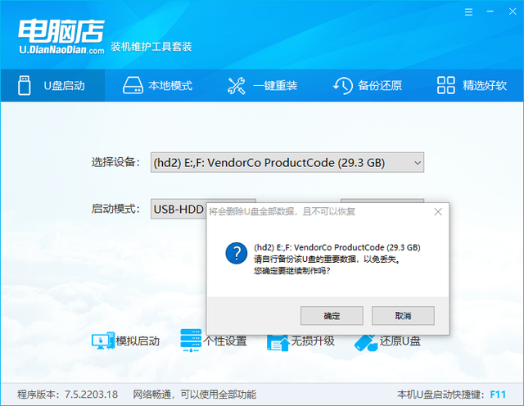524x406 pixels.
Task: Click the 启动模式 label
Action: (x=115, y=210)
